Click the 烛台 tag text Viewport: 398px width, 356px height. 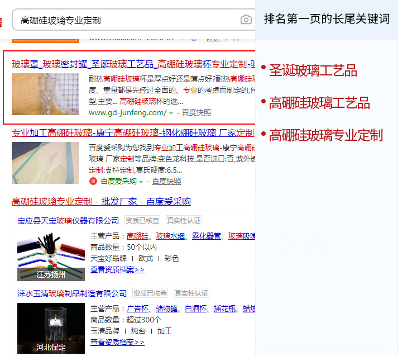[x=138, y=331]
